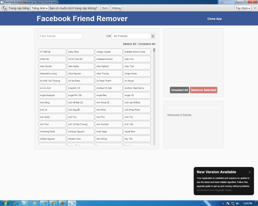Click the taskbar clock showing 5:24 PM
The width and height of the screenshot is (258, 206).
point(248,203)
